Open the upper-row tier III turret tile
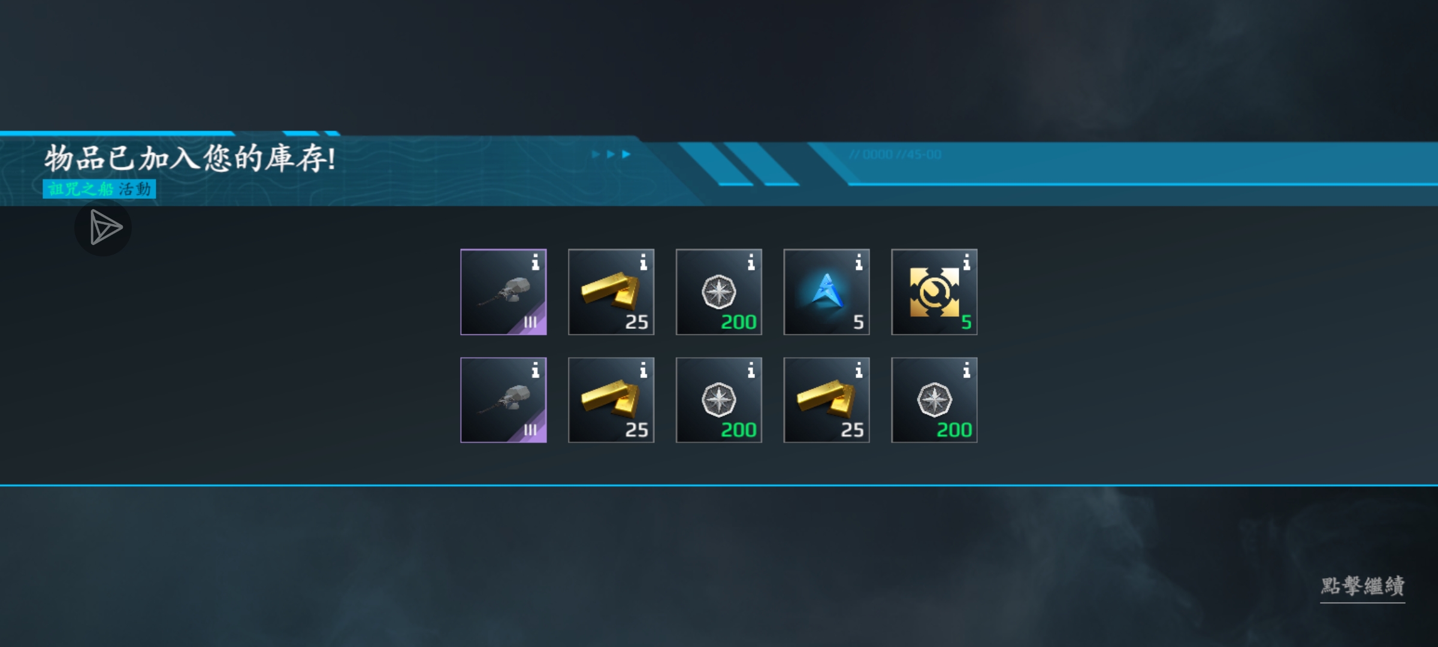This screenshot has height=647, width=1438. point(503,292)
